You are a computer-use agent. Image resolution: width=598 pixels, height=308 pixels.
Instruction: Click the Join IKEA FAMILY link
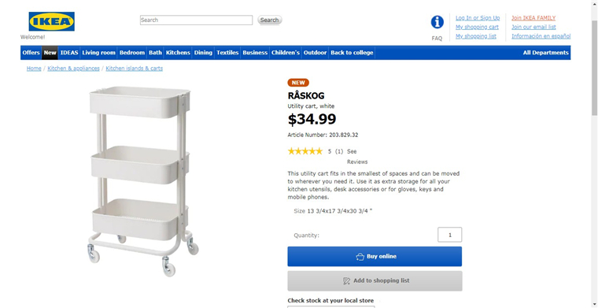(533, 17)
